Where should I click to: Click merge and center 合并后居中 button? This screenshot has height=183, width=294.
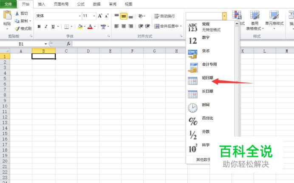tap(166, 26)
